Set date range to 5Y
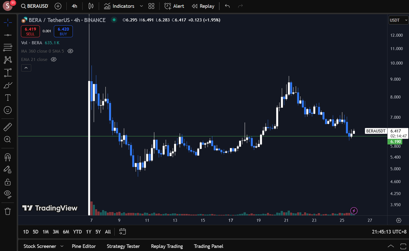 98,232
